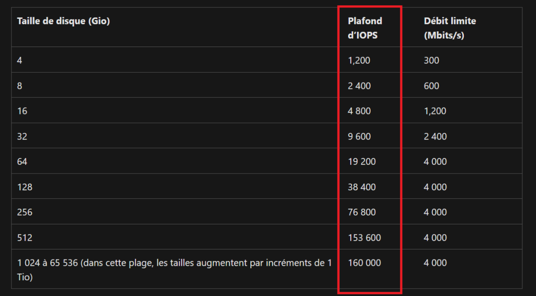Click the 153 600 IOPS value
This screenshot has height=296, width=536.
[364, 237]
